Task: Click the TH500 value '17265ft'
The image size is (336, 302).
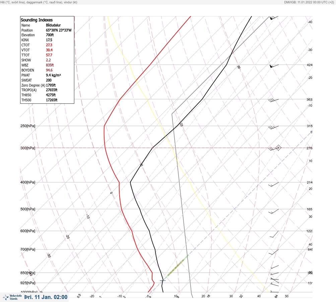Action: click(x=52, y=100)
